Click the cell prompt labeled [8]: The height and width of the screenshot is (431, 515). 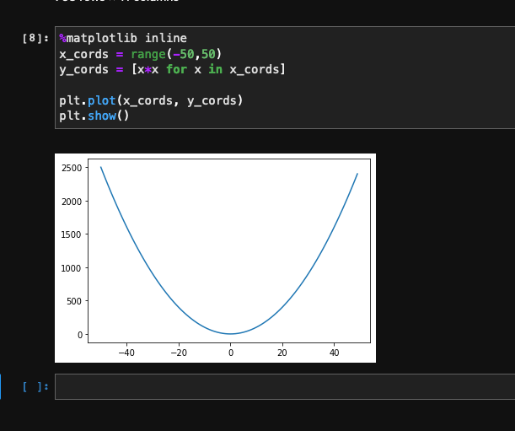coord(35,38)
